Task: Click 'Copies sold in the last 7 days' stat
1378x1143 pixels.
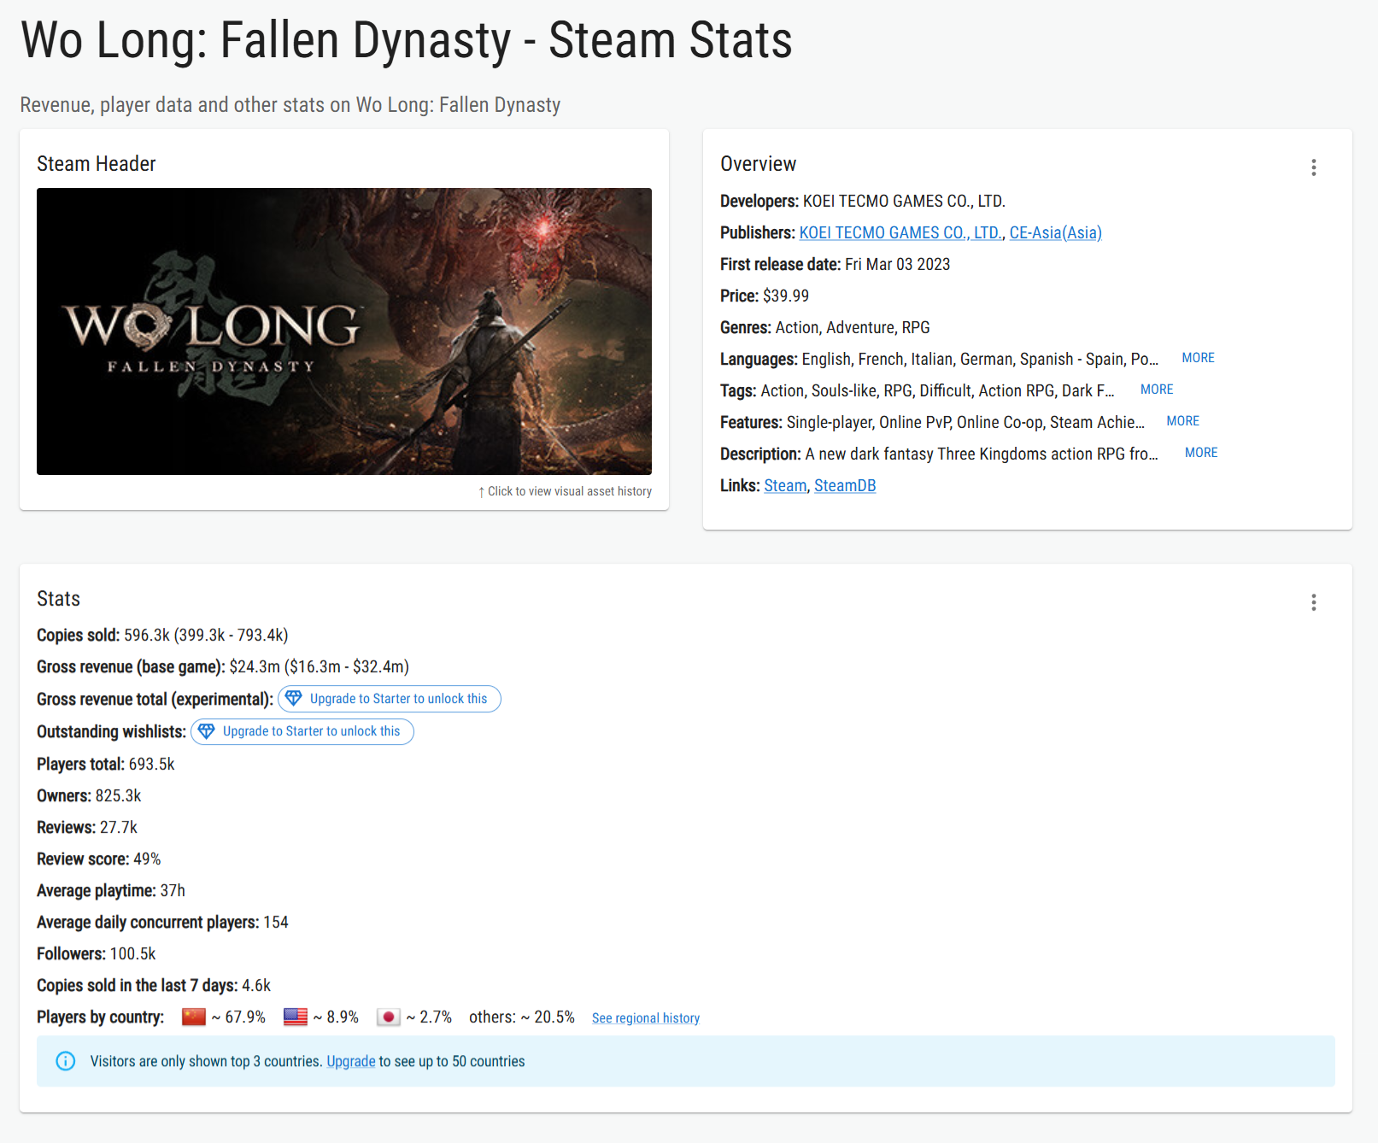Action: (x=154, y=985)
